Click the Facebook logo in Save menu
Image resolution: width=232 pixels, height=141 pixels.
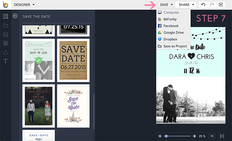[160, 26]
